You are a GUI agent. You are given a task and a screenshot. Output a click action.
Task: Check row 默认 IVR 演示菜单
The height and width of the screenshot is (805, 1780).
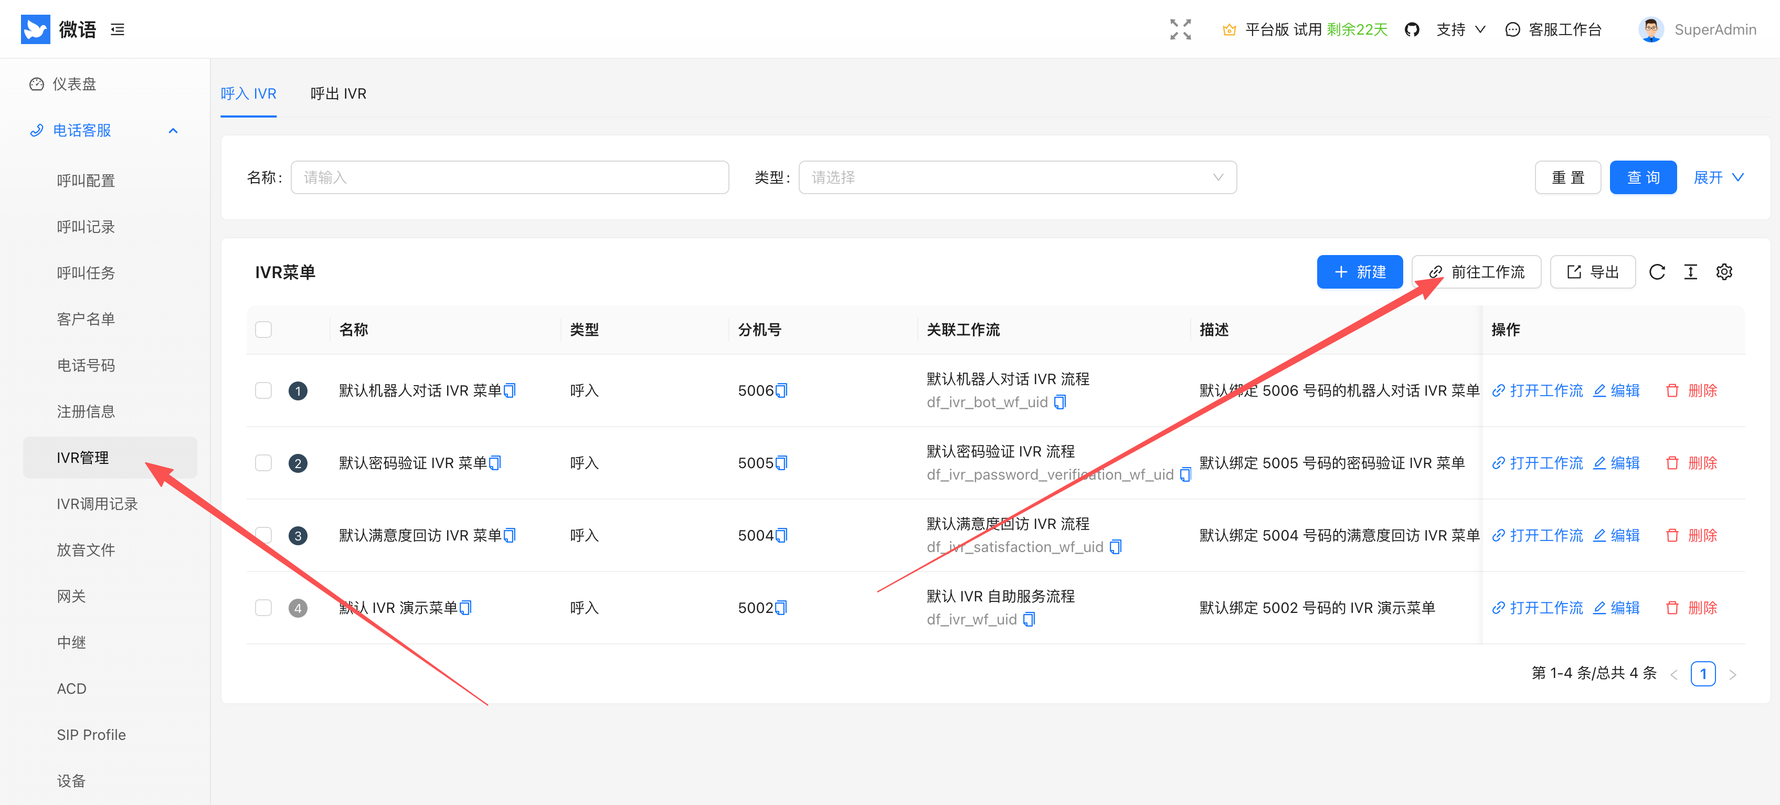click(263, 608)
